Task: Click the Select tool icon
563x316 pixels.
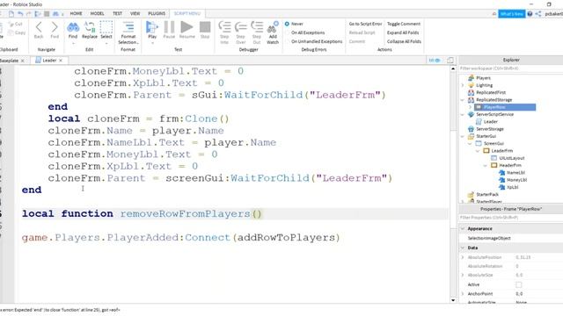Action: tap(106, 27)
